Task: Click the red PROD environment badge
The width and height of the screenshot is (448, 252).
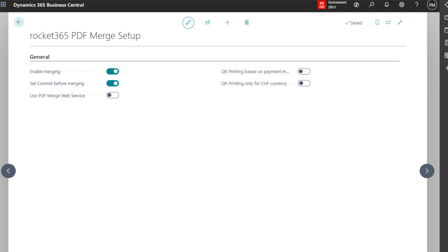Action: pyautogui.click(x=322, y=5)
